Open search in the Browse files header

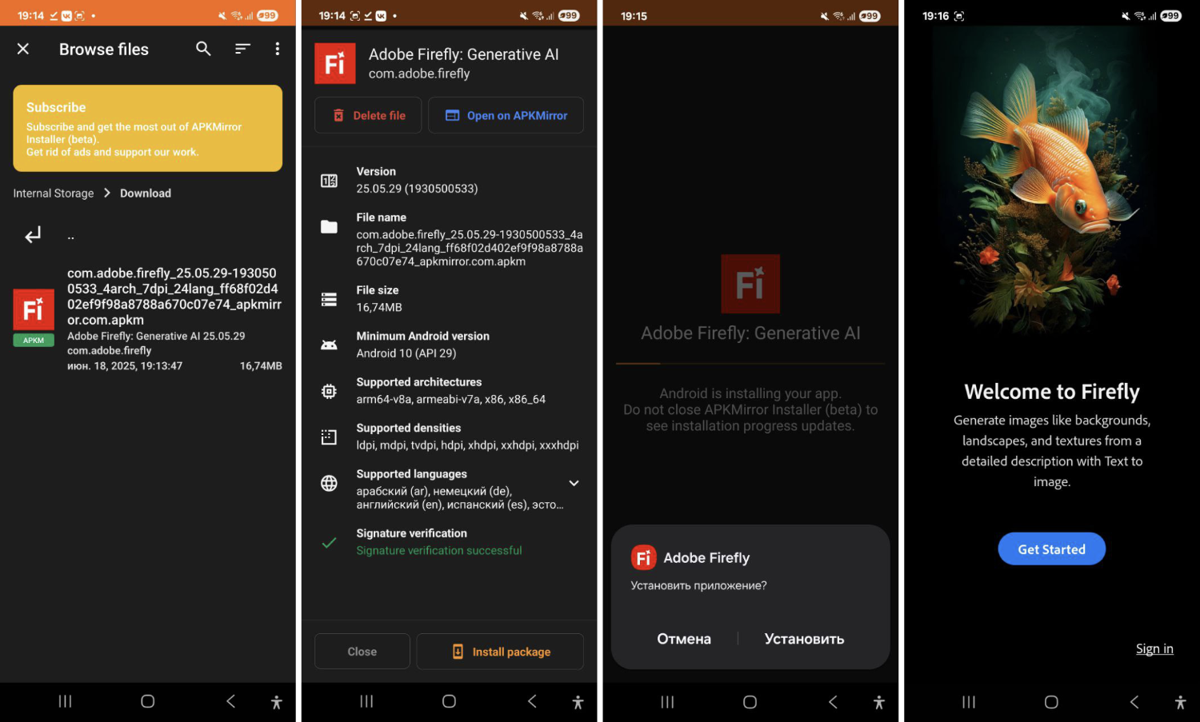[203, 49]
